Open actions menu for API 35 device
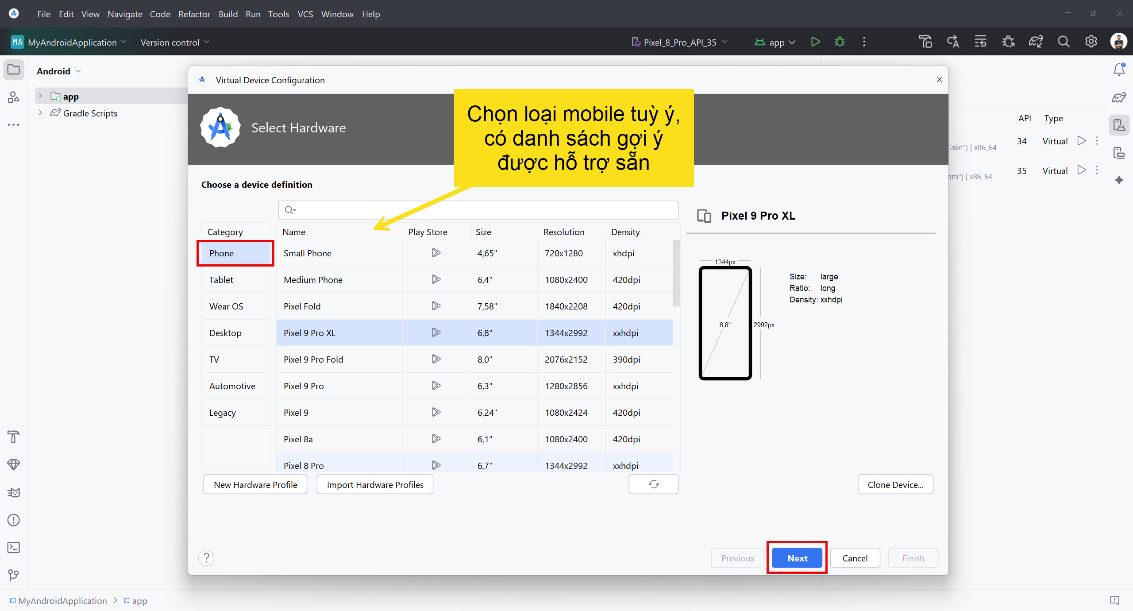The height and width of the screenshot is (611, 1133). (x=1097, y=170)
